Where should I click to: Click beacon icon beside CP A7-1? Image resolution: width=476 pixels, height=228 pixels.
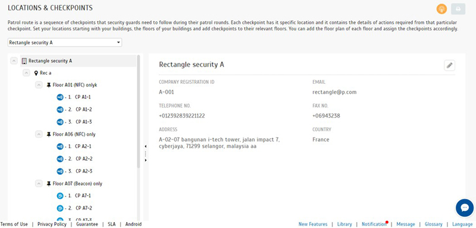click(60, 196)
